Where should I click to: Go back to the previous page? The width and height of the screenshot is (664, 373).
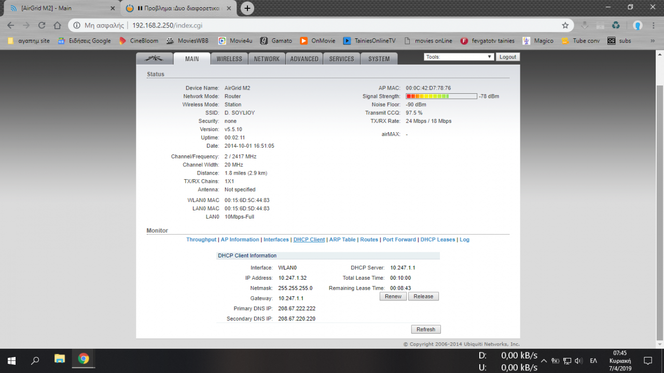click(x=11, y=25)
